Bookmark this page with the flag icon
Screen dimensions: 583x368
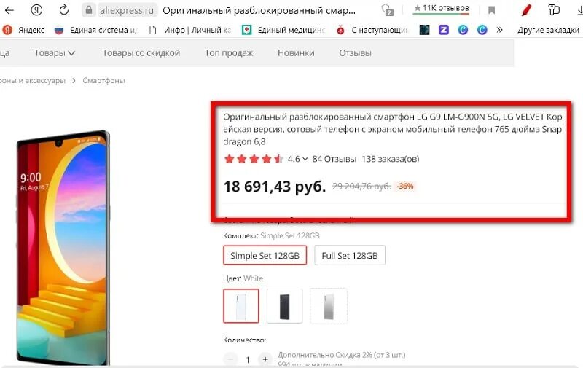[491, 10]
